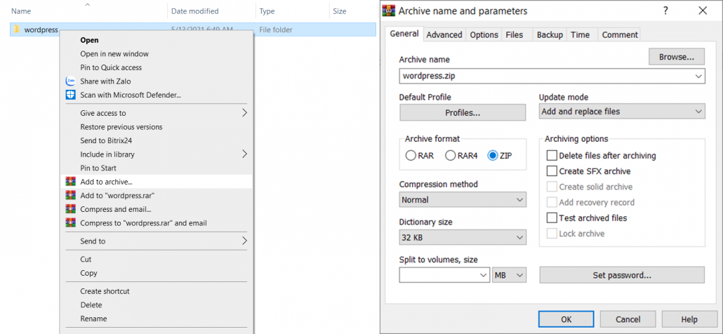Choose Pin to Start

tap(157, 168)
